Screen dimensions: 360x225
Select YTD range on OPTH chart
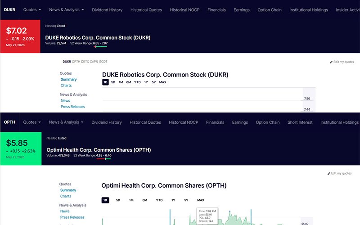point(159,200)
